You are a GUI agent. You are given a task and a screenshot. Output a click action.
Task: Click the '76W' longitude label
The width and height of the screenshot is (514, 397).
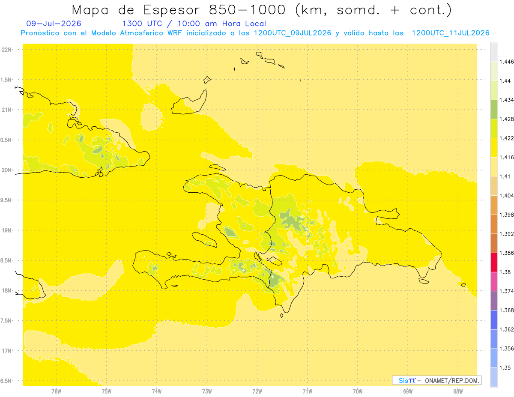coord(56,391)
